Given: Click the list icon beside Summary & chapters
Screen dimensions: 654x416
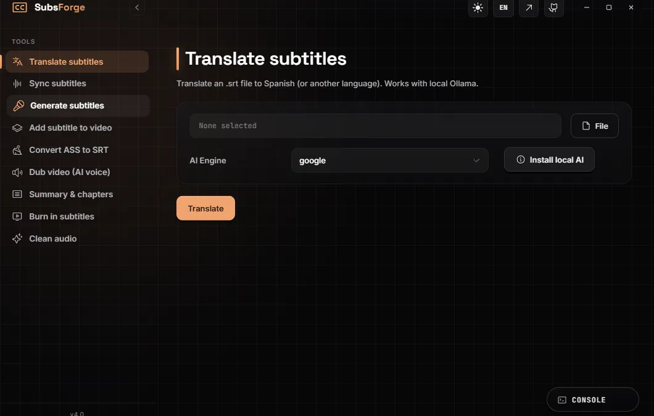Looking at the screenshot, I should click(x=17, y=194).
